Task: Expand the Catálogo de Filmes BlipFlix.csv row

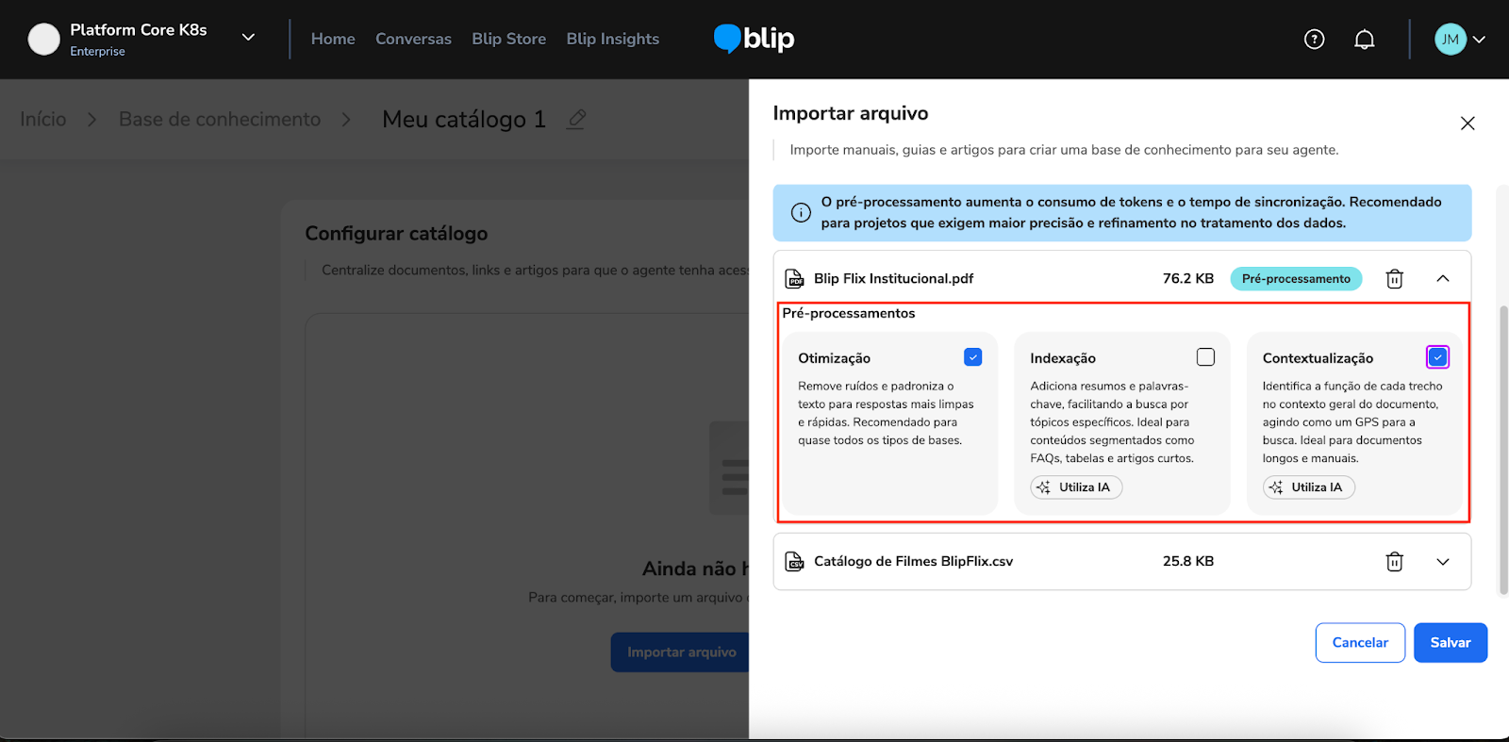Action: pos(1442,562)
